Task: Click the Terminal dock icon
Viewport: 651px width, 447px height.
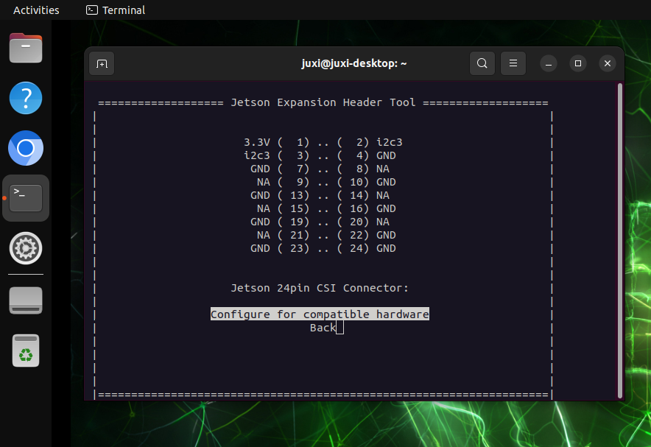Action: tap(26, 198)
